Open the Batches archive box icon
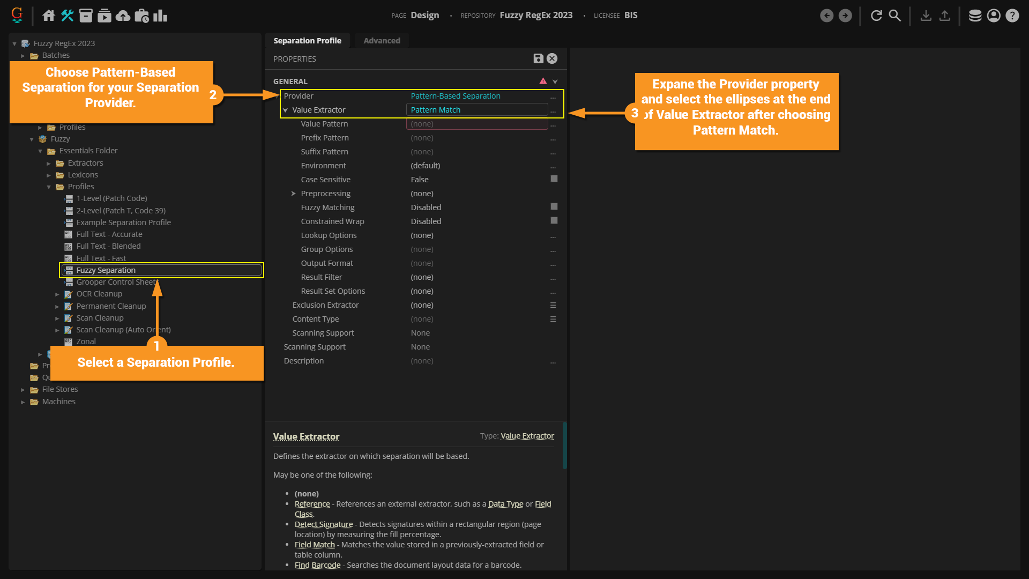Viewport: 1029px width, 579px height. (x=86, y=16)
